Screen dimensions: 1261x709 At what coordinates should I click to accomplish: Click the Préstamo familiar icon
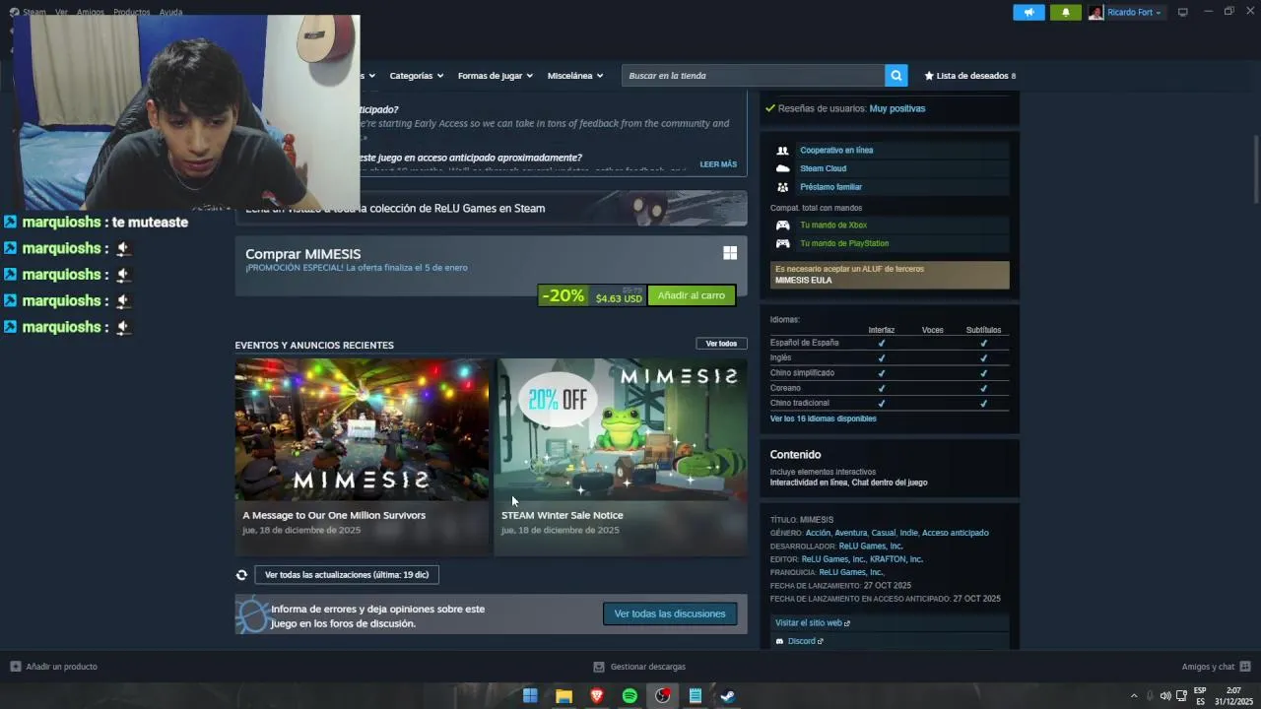782,187
